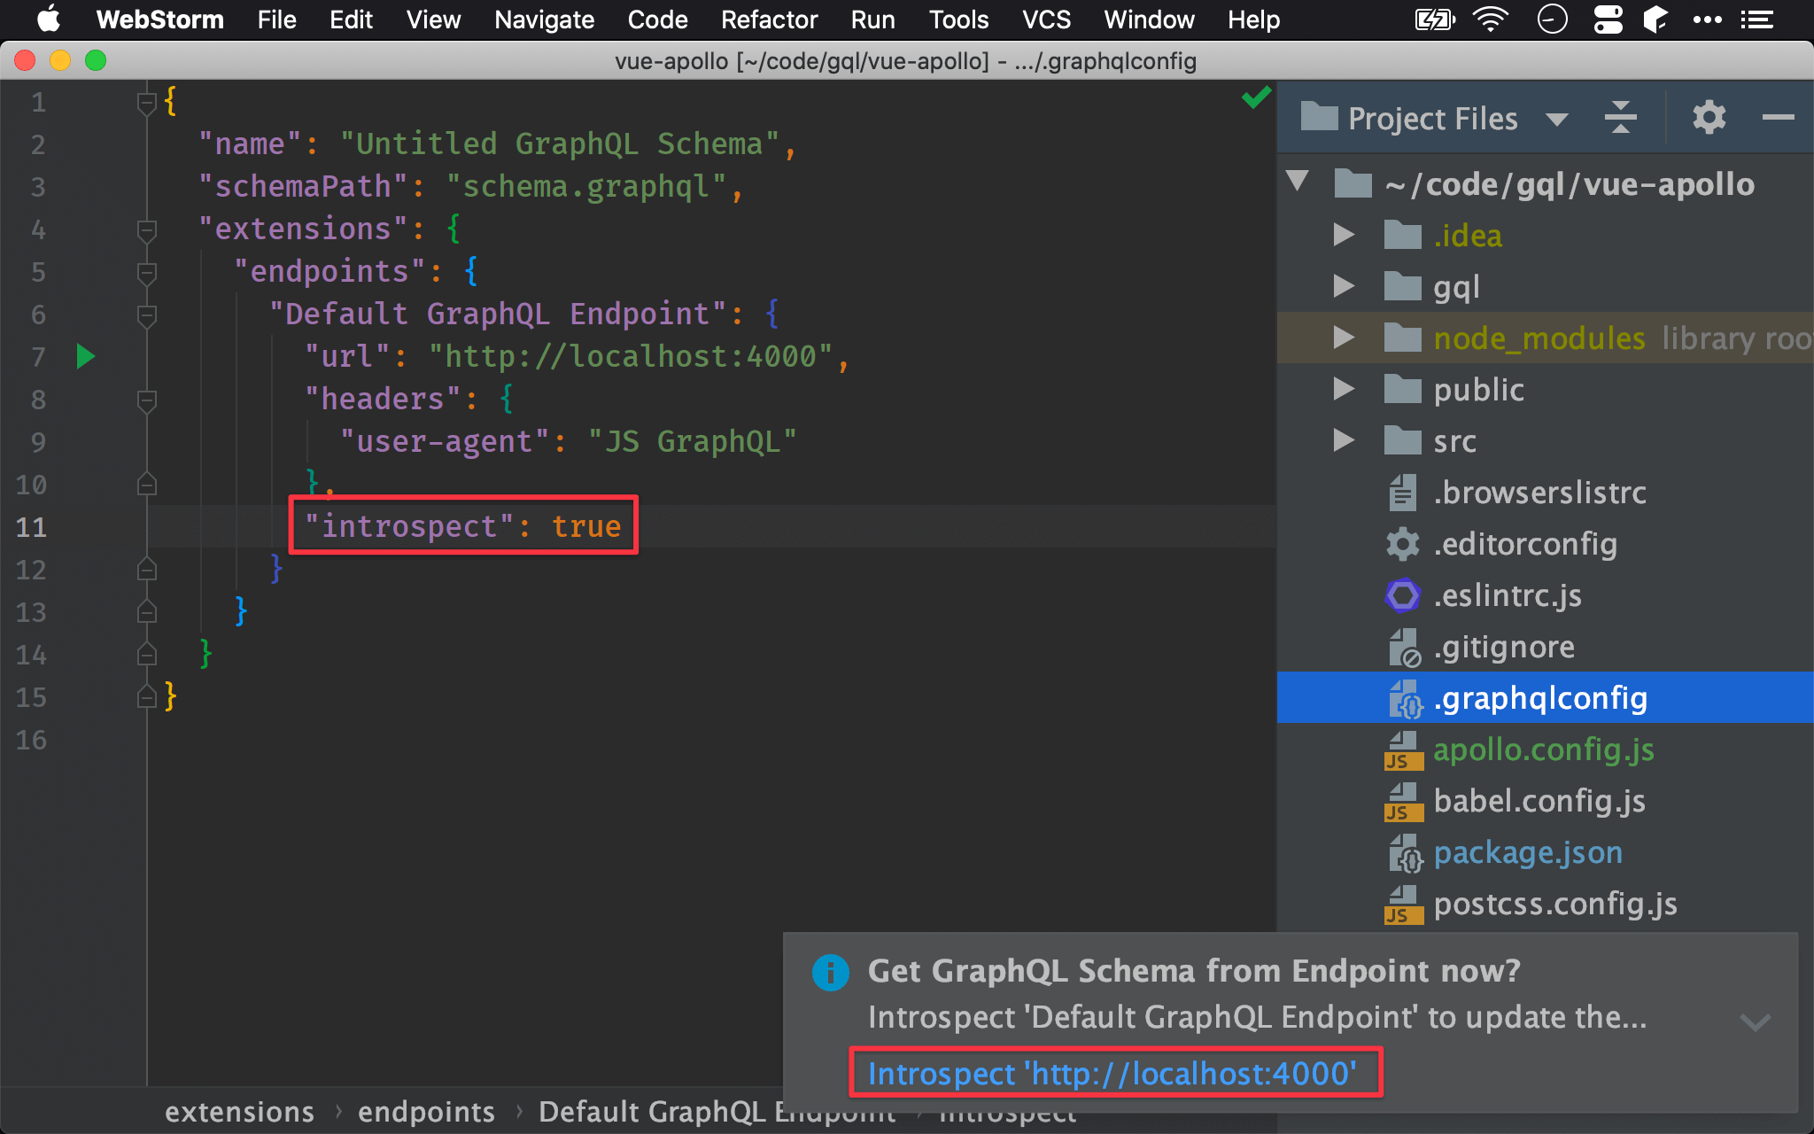Open the File menu
Image resolution: width=1814 pixels, height=1134 pixels.
pos(276,19)
